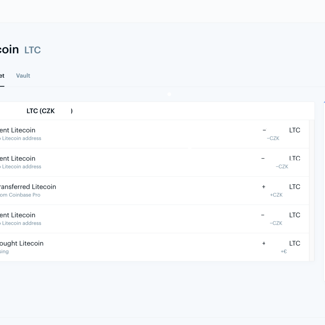Click the −CZK value on the first row
The height and width of the screenshot is (325, 325).
[273, 138]
